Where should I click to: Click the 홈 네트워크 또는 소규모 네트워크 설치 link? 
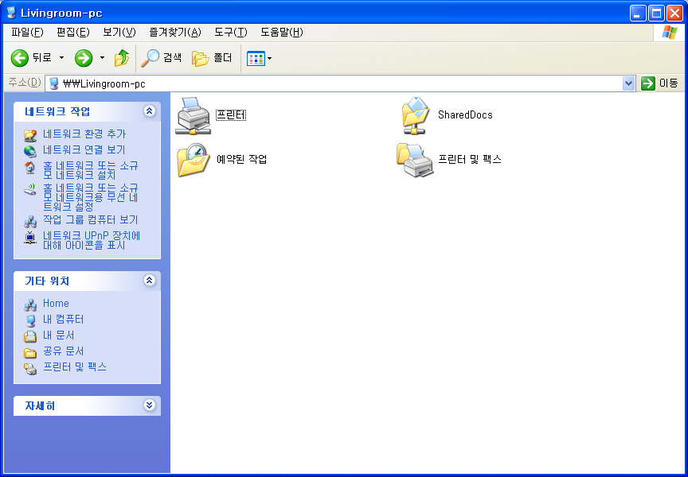(91, 170)
